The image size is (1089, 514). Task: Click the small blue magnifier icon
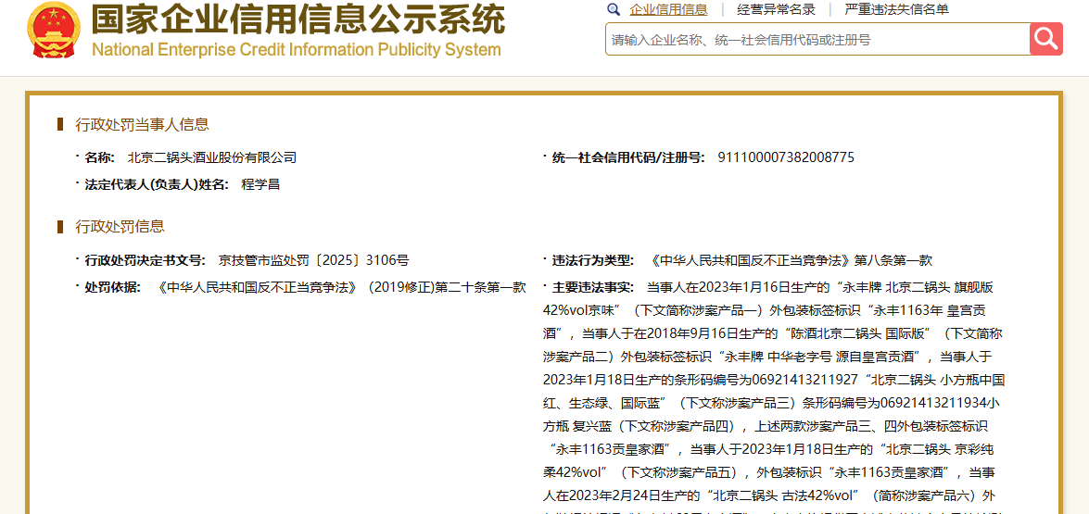tap(614, 10)
